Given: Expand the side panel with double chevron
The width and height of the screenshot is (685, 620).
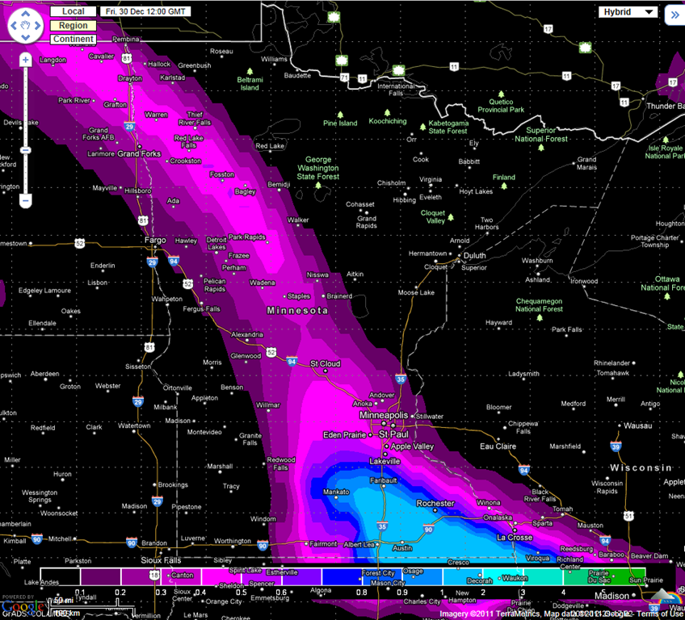Looking at the screenshot, I should pos(674,15).
